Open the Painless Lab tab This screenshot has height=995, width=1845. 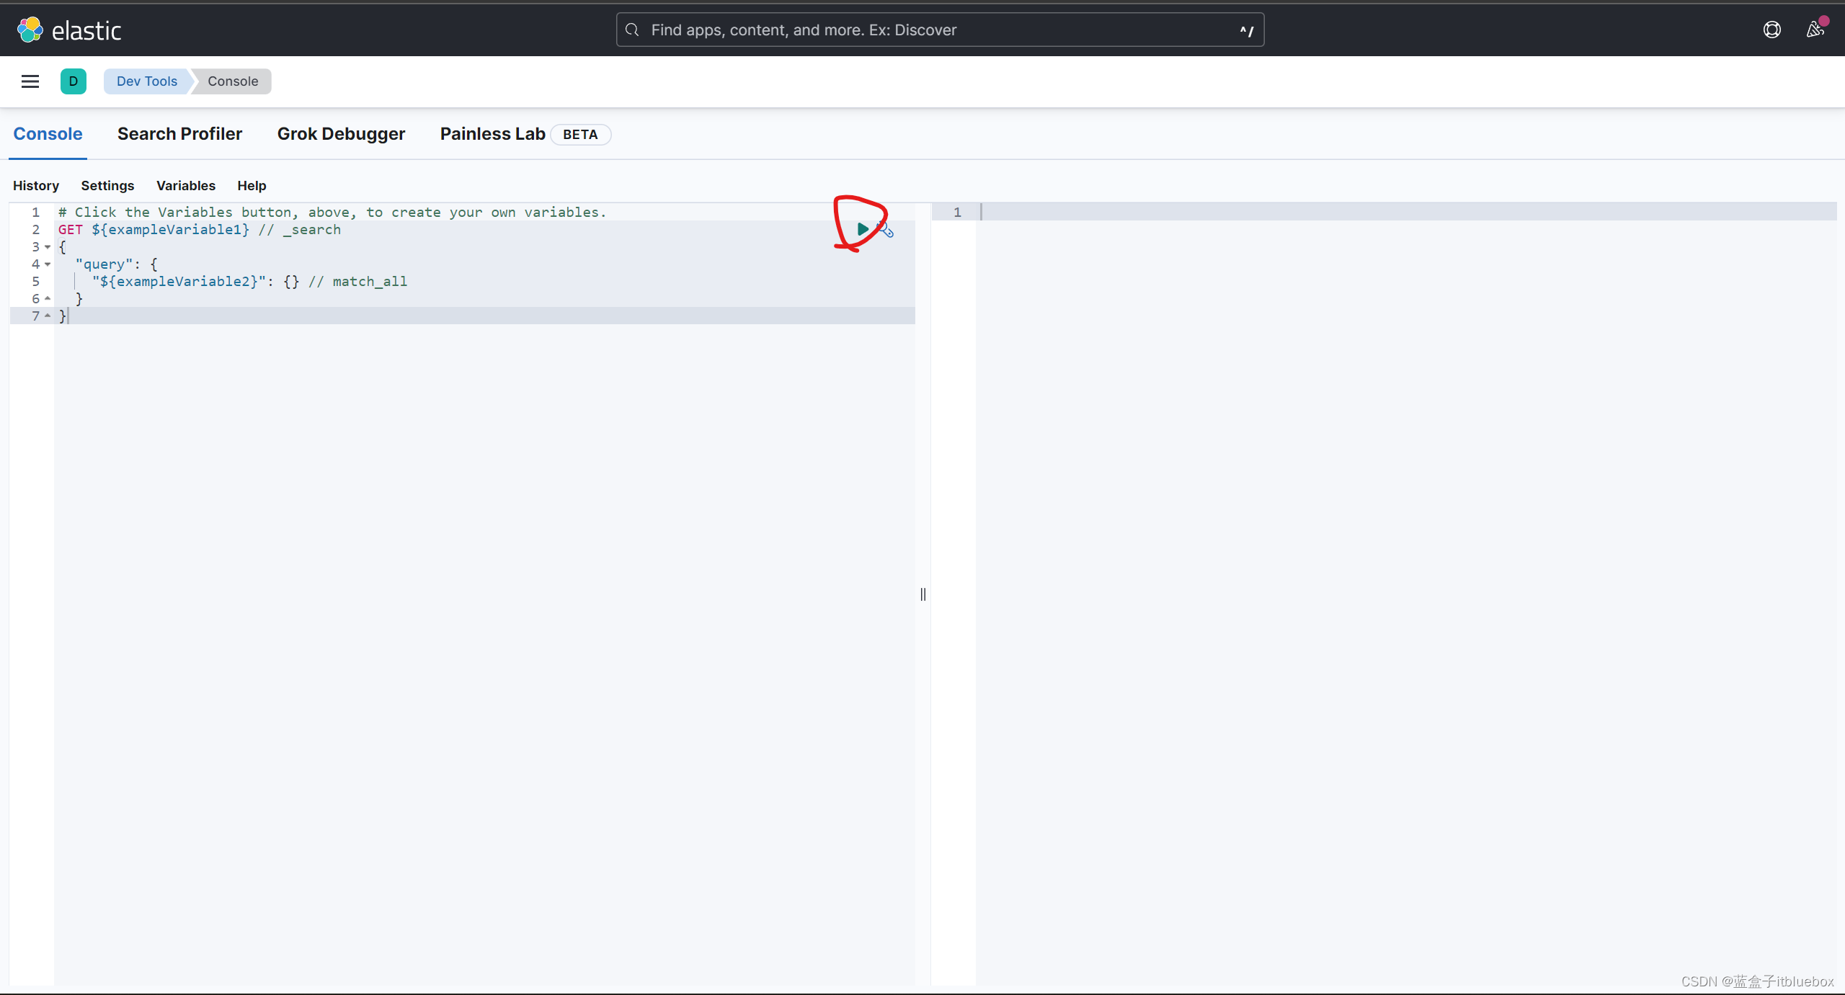click(x=493, y=134)
